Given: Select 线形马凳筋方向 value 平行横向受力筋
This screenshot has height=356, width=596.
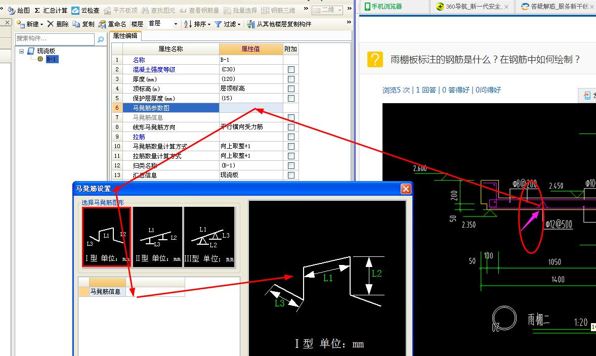Looking at the screenshot, I should [251, 127].
